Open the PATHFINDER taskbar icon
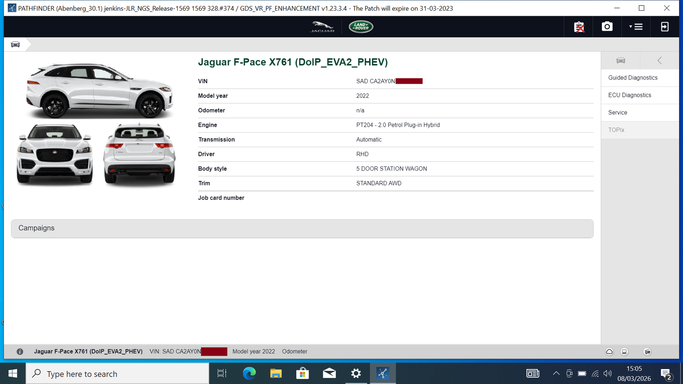 click(382, 373)
